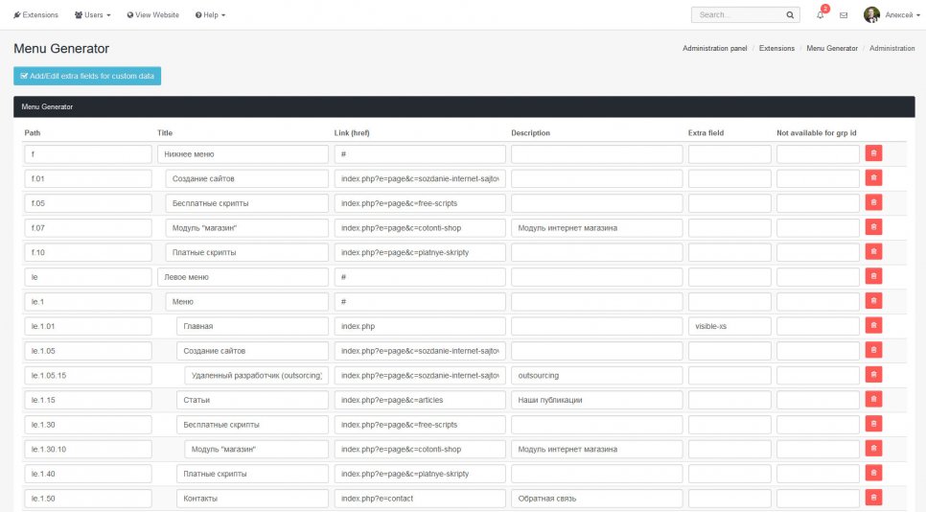Delete the le.1.05.15 menu row
The height and width of the screenshot is (512, 926).
pos(873,375)
